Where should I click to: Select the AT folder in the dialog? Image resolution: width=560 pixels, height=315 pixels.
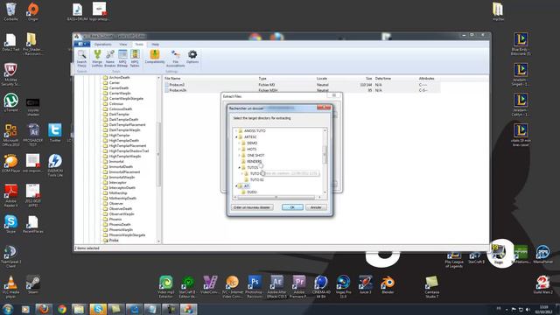[x=246, y=186]
